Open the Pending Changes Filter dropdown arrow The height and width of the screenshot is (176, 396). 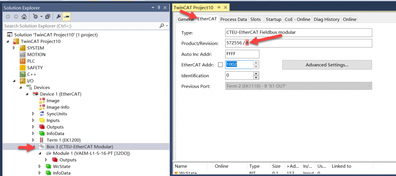pos(41,17)
